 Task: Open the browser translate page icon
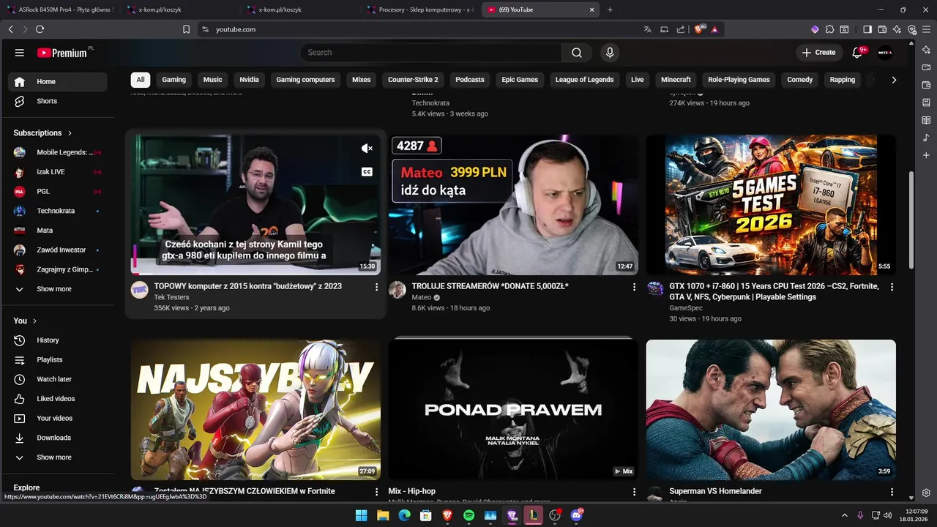(647, 29)
